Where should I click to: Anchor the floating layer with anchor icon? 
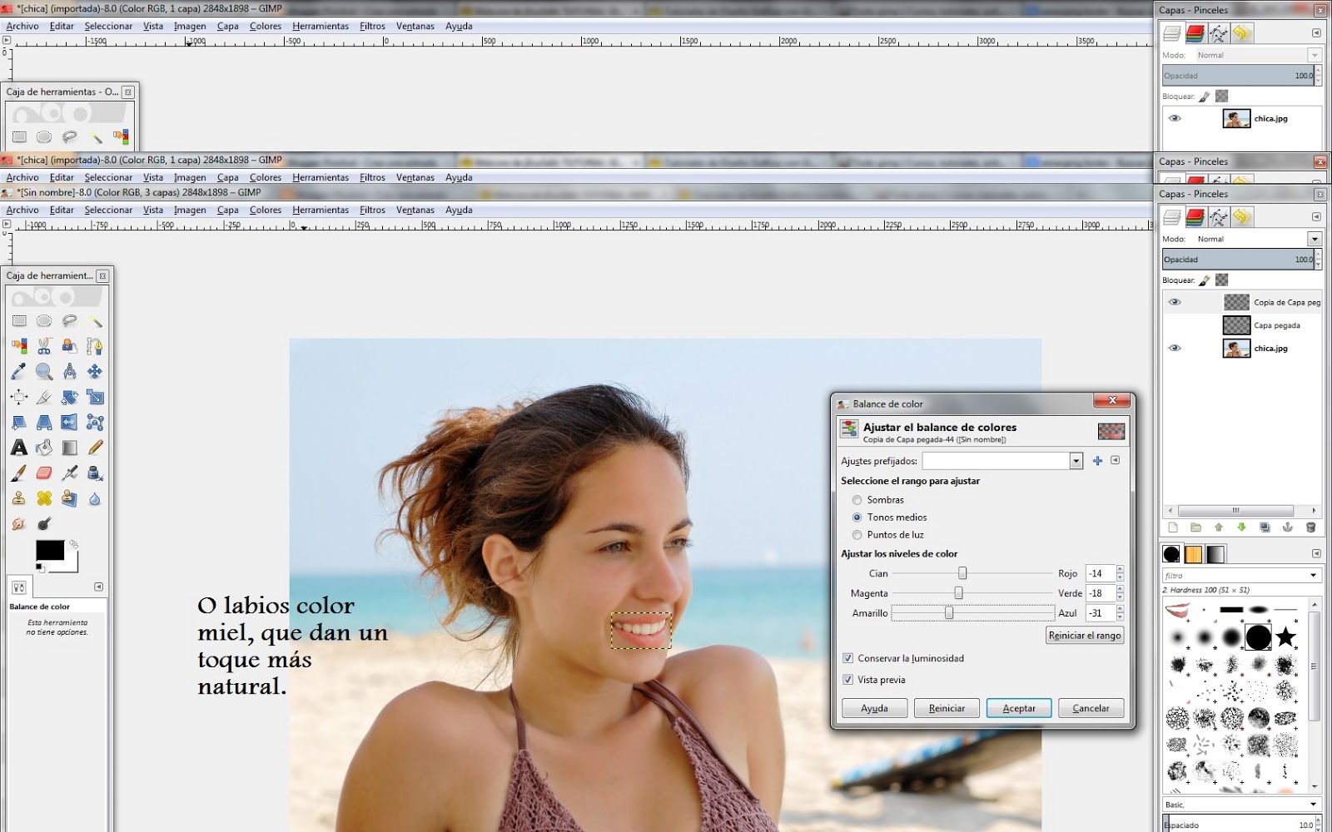point(1287,527)
